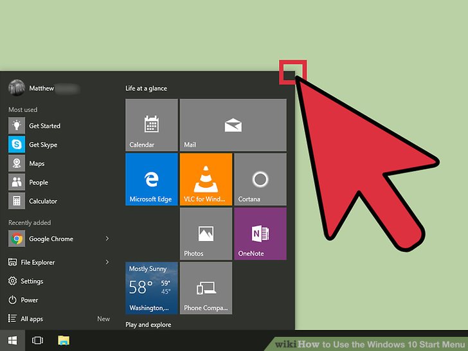468x351 pixels.
Task: Open the Calendar tile
Action: [x=152, y=125]
